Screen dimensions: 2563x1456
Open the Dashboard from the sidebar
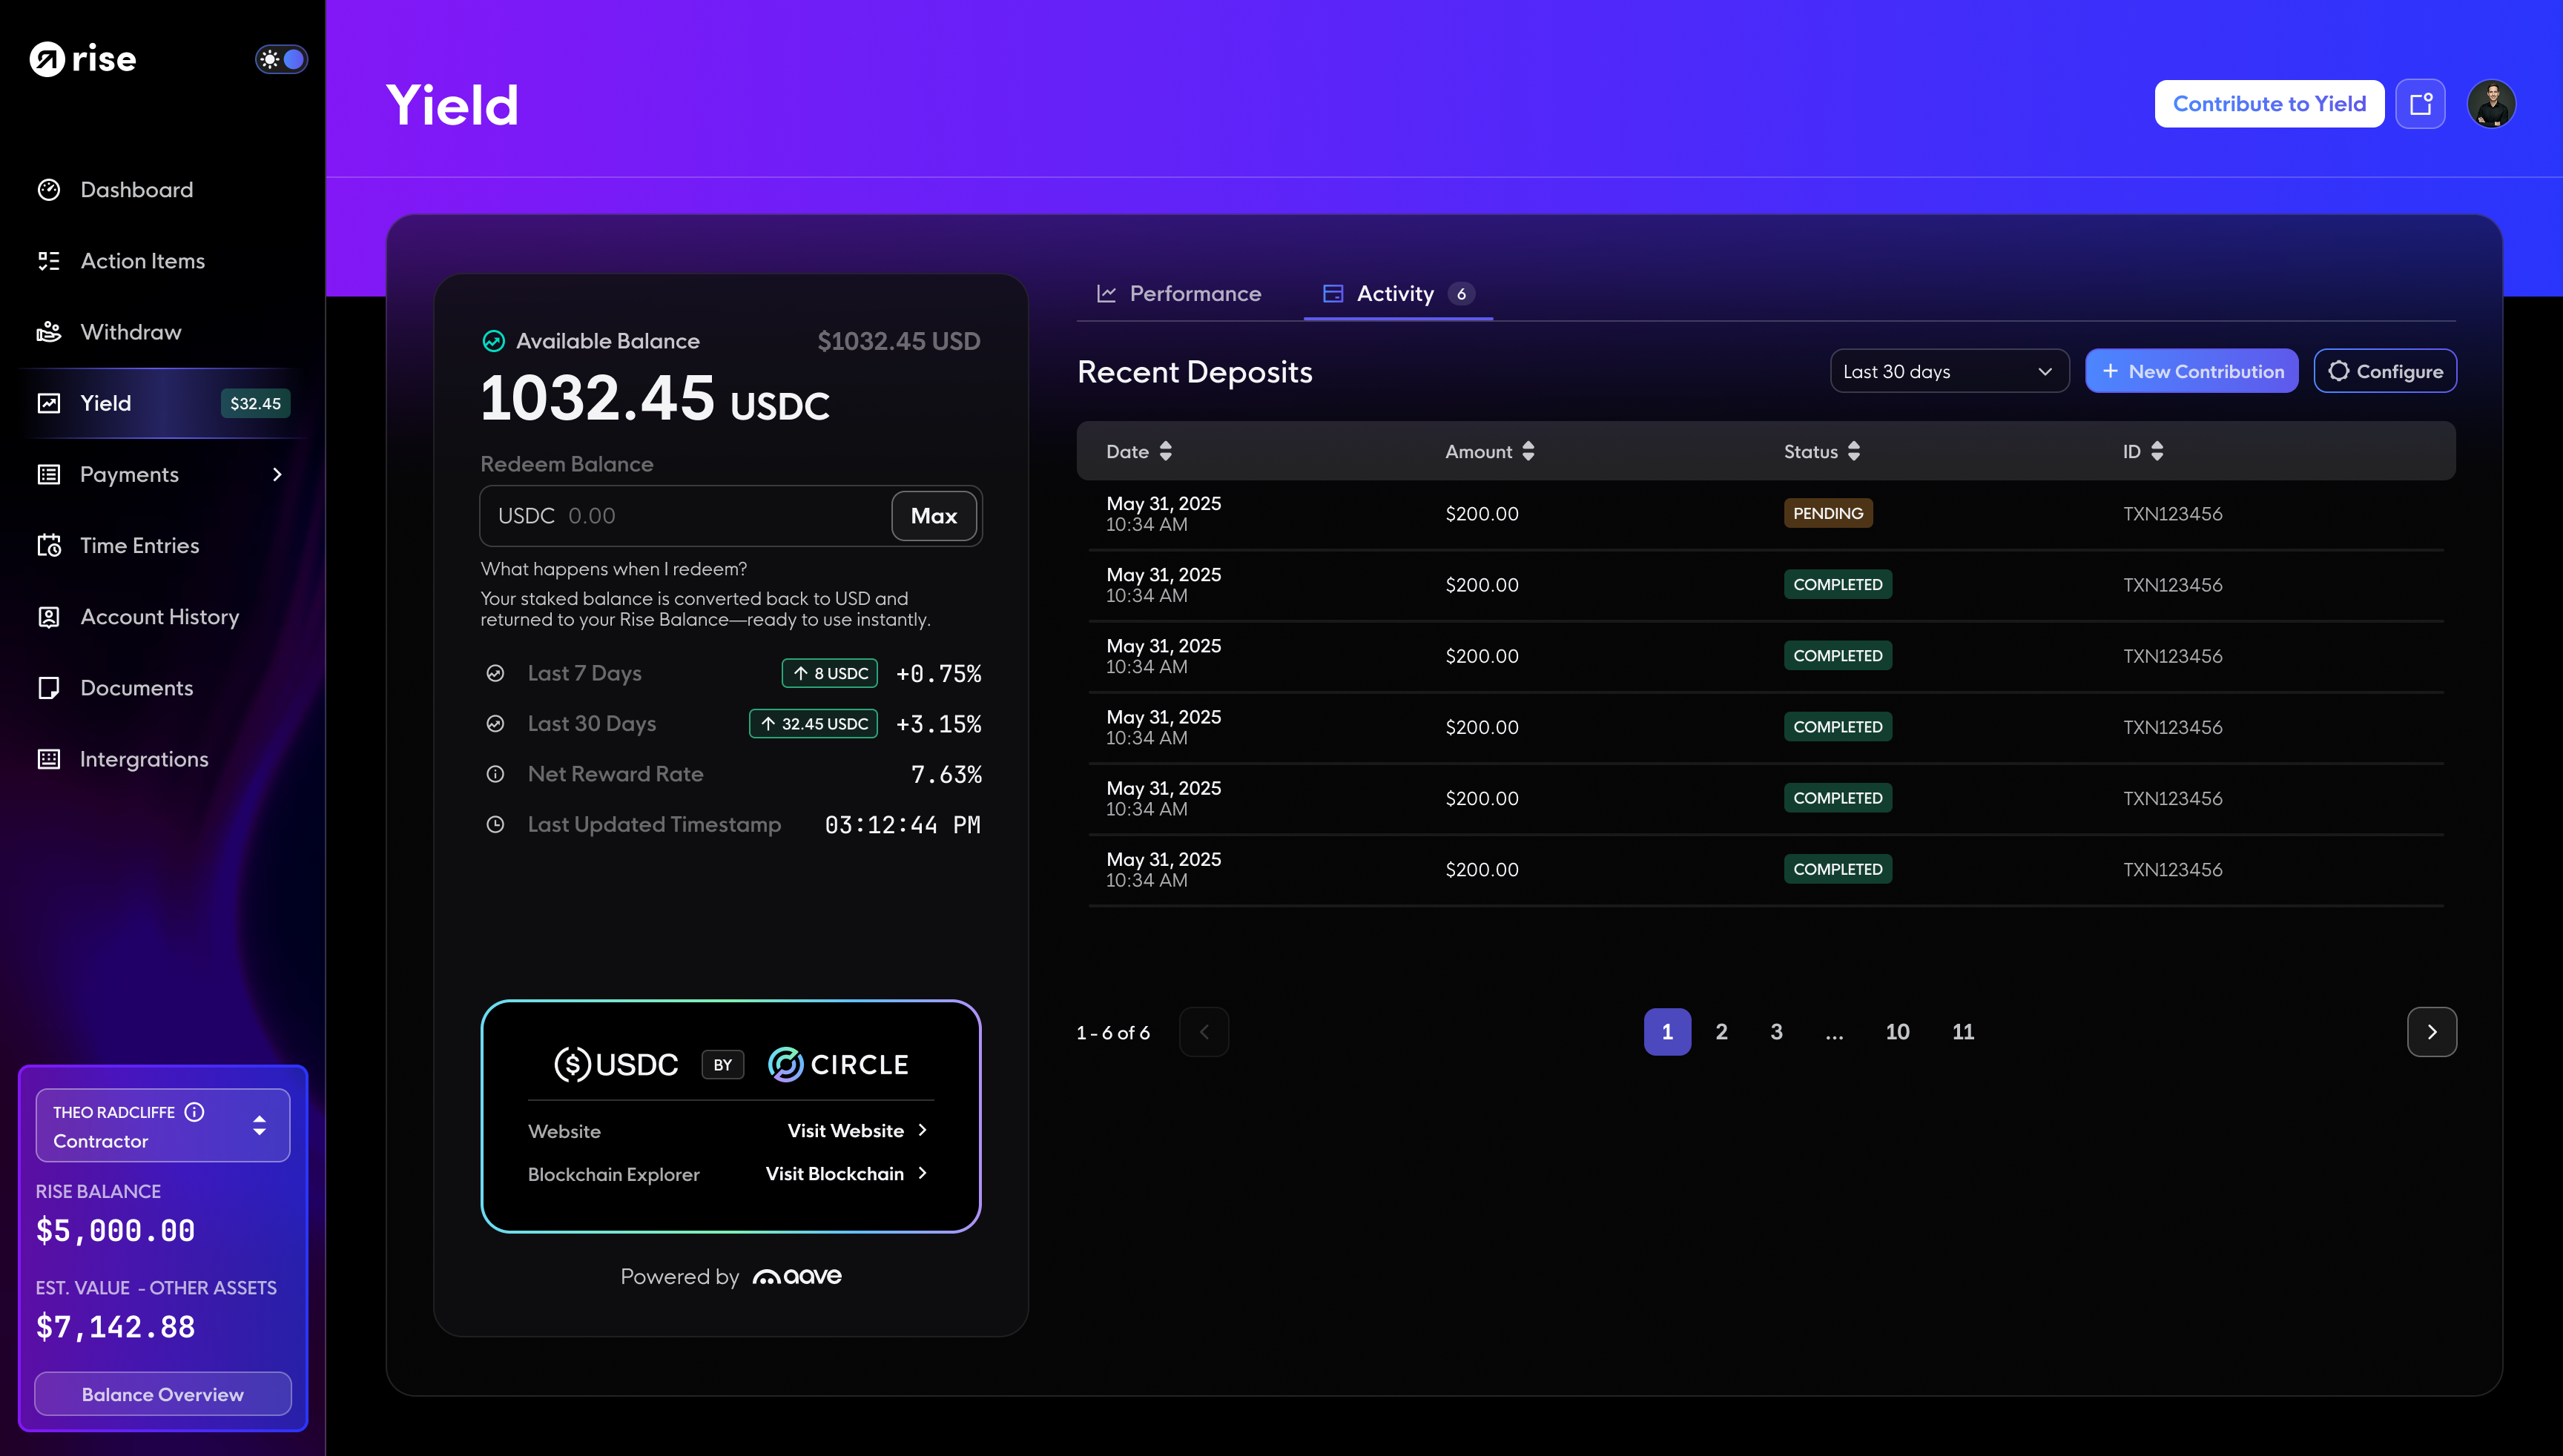(x=136, y=190)
